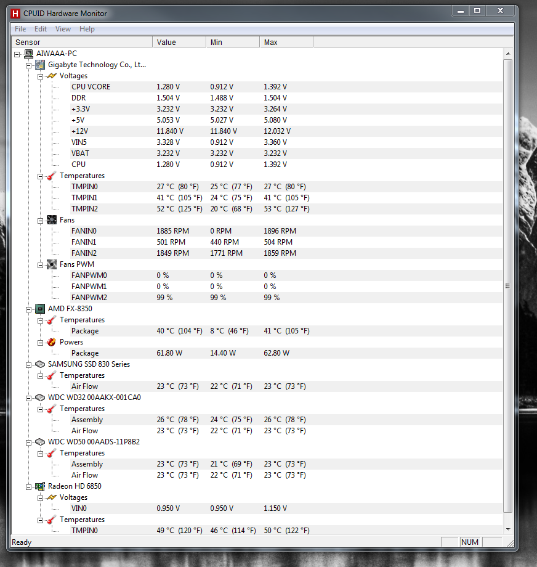Click the Radeon Temperatures thermometer icon
Screen dimensions: 537x567
tap(52, 520)
